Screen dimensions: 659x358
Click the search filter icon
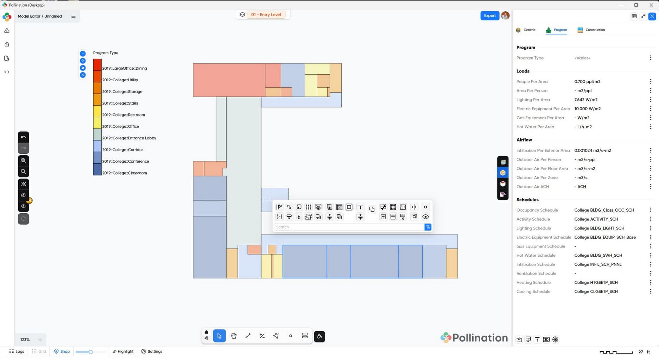(428, 227)
